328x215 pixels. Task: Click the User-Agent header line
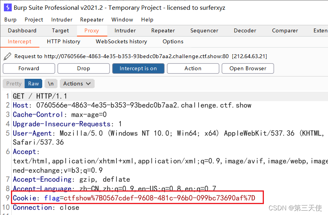point(168,133)
